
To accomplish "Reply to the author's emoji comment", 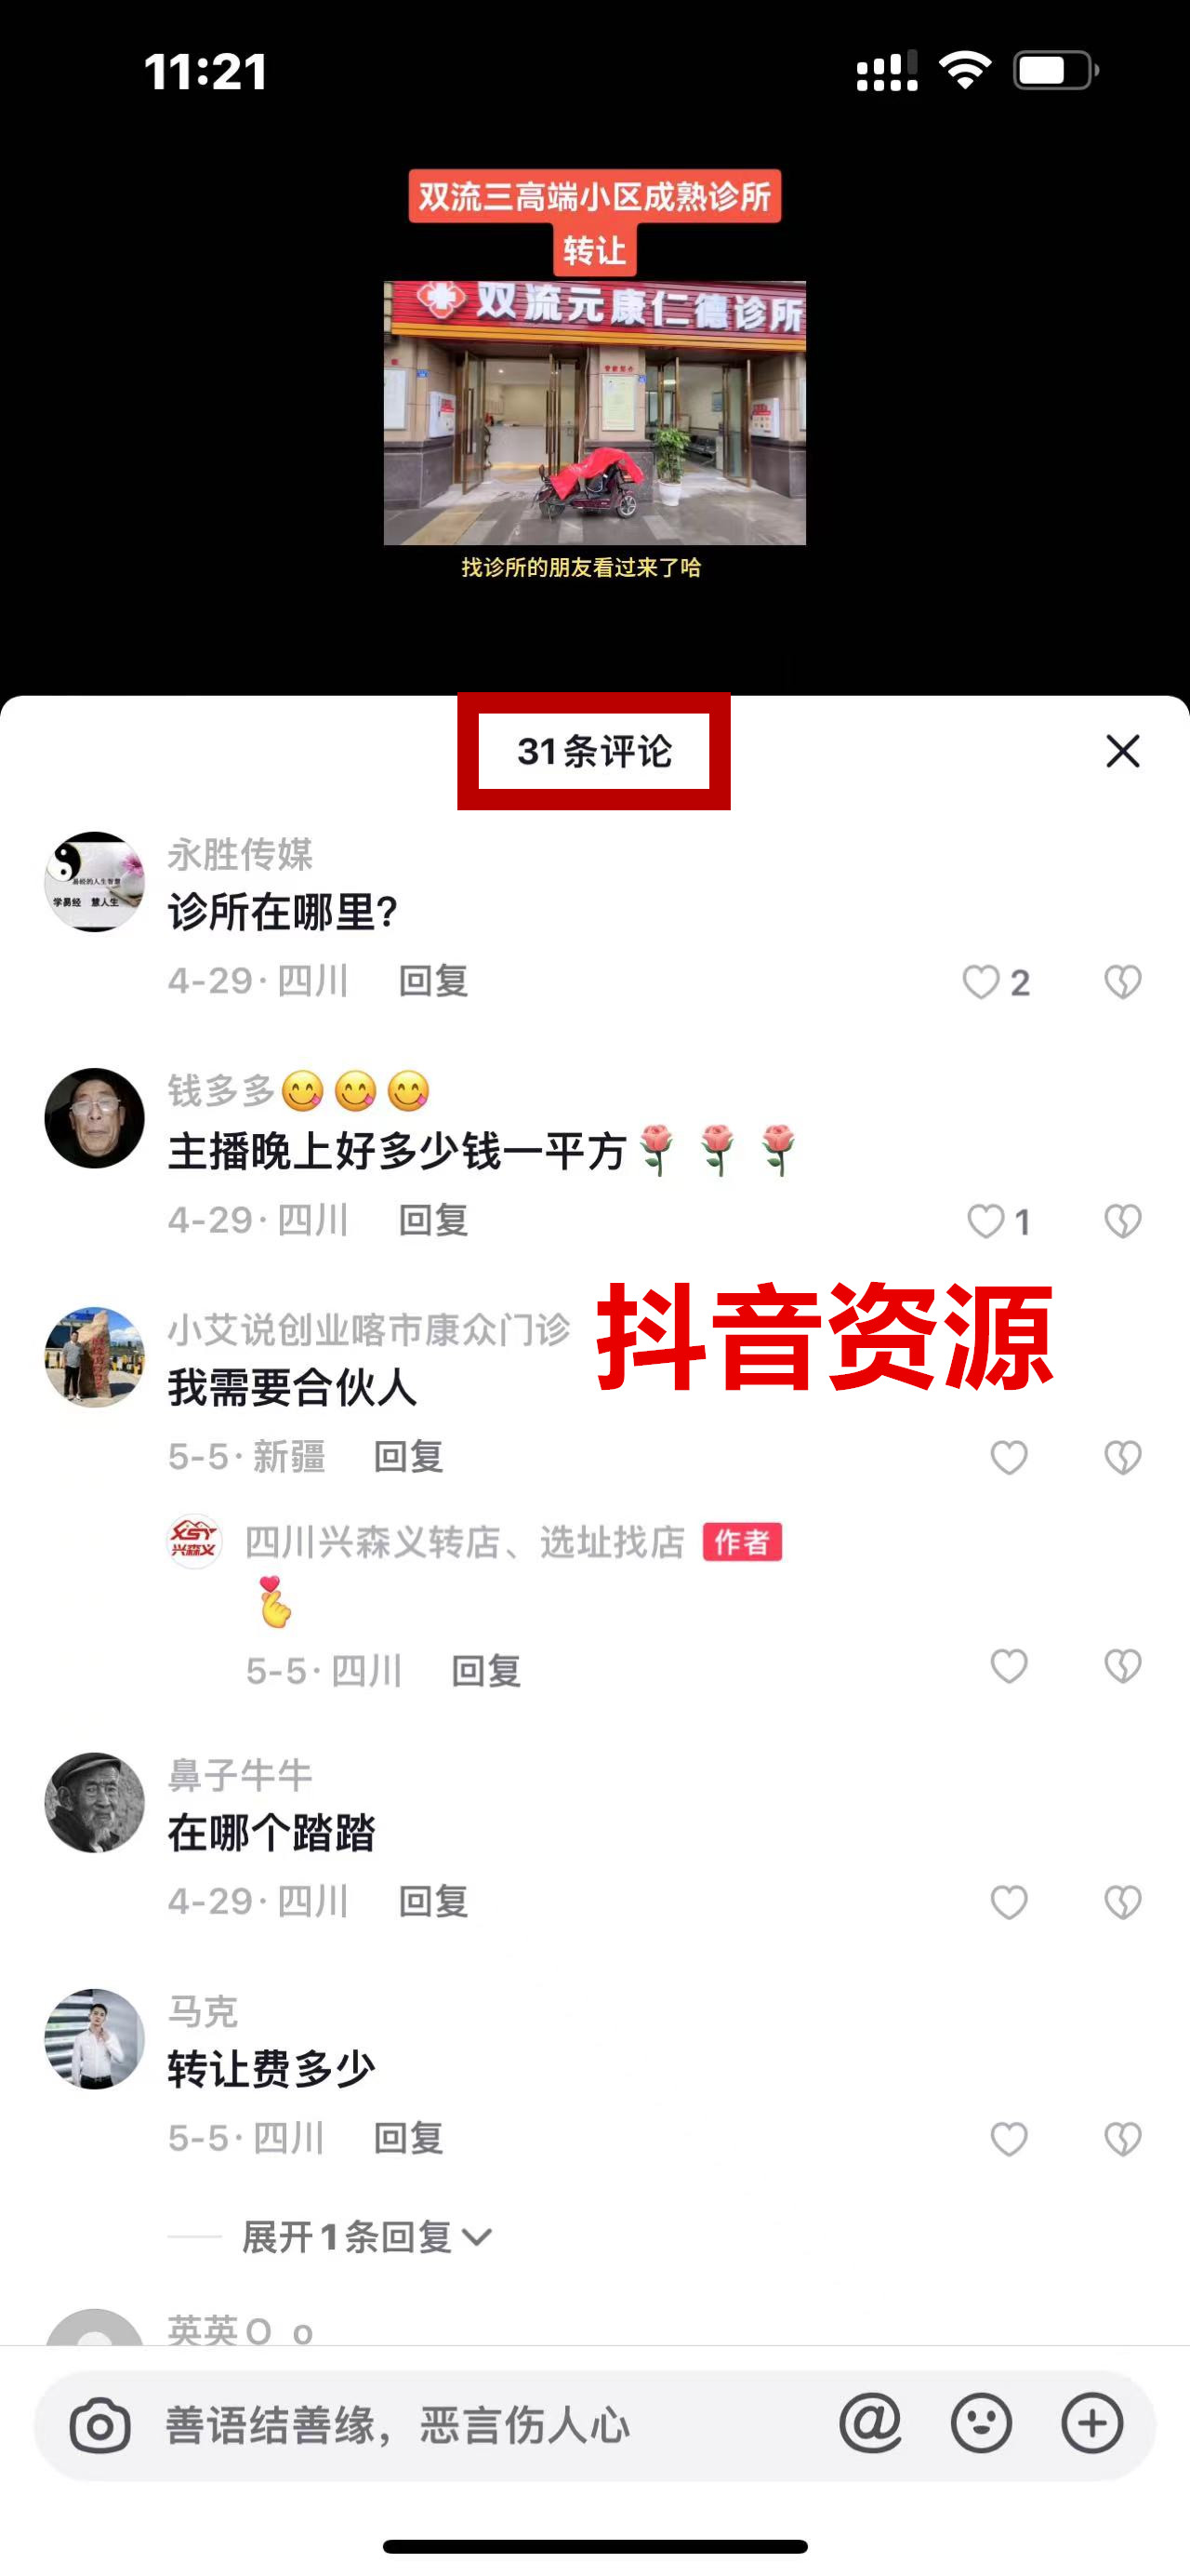I will pyautogui.click(x=486, y=1671).
